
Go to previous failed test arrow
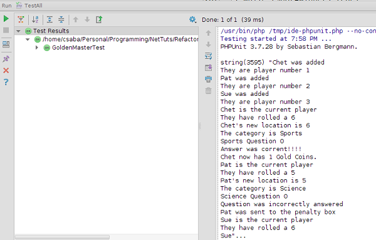[x=76, y=19]
